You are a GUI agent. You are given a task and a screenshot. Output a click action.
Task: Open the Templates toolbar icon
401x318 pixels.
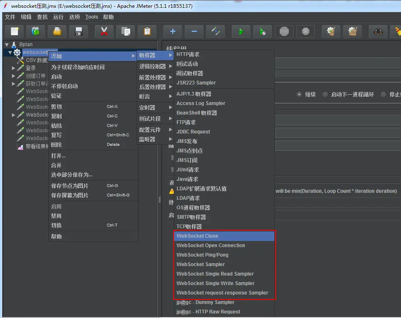click(x=35, y=31)
